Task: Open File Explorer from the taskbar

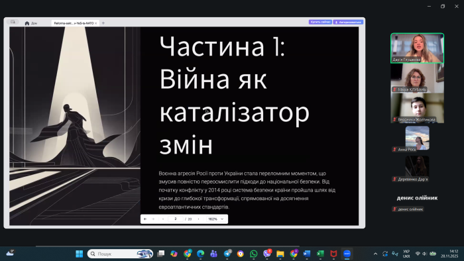Action: point(280,254)
